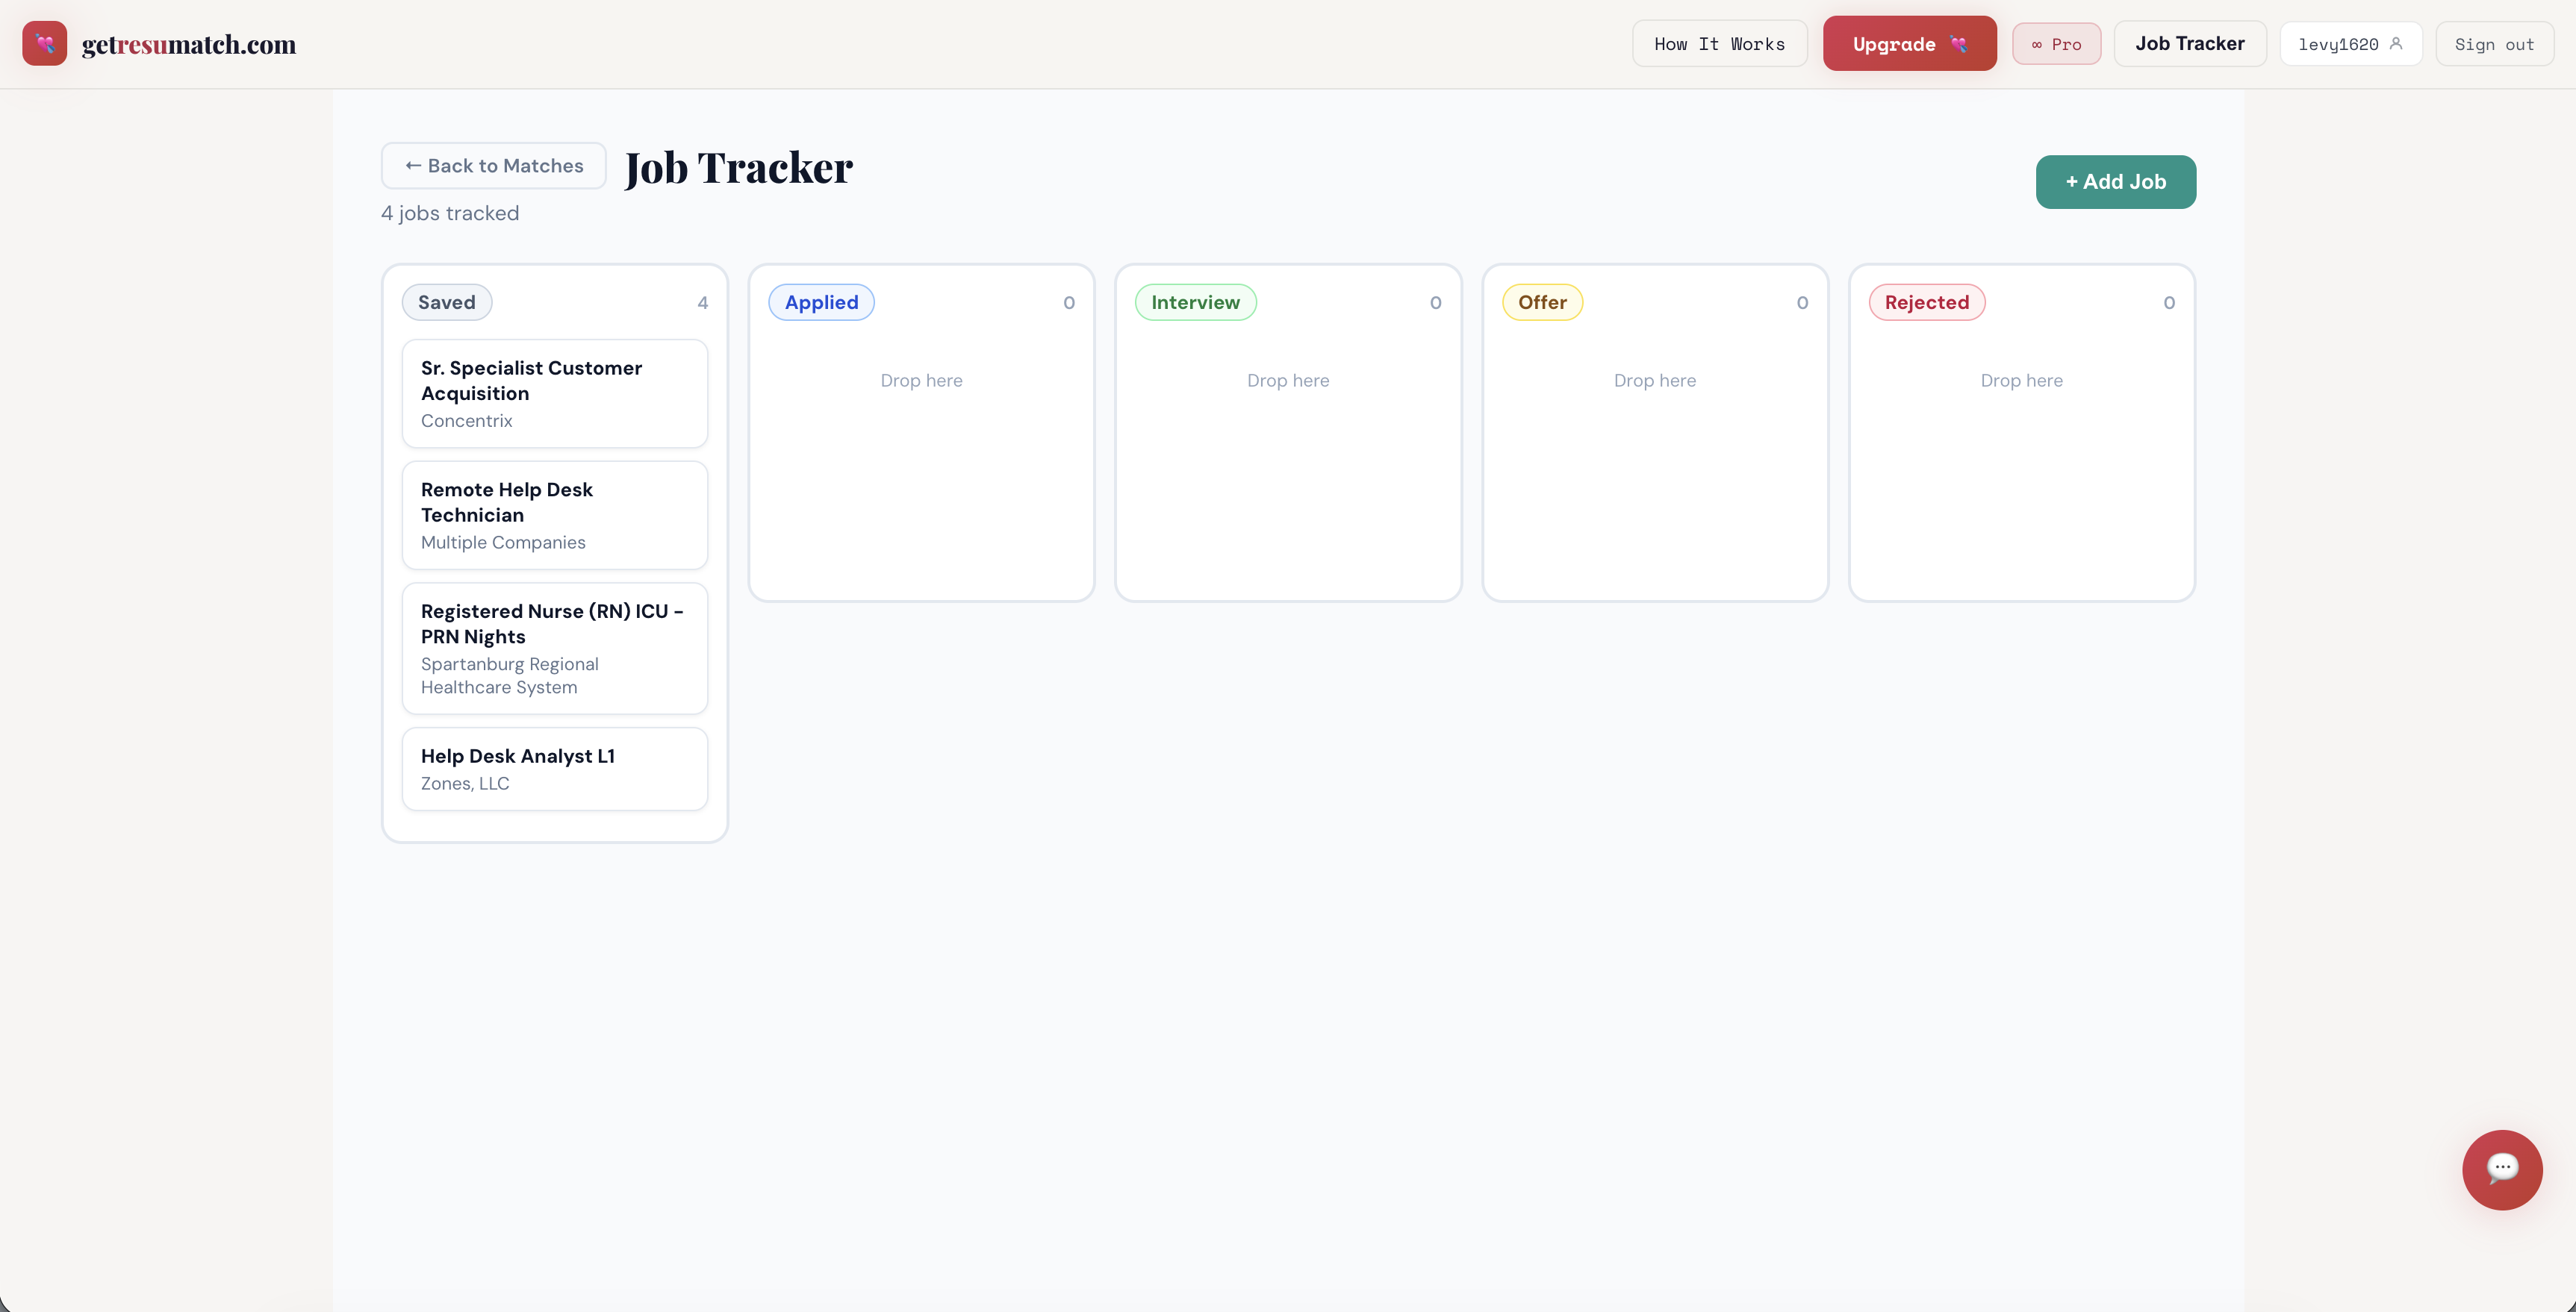The width and height of the screenshot is (2576, 1312).
Task: Click the levy1620 user profile button
Action: (x=2349, y=44)
